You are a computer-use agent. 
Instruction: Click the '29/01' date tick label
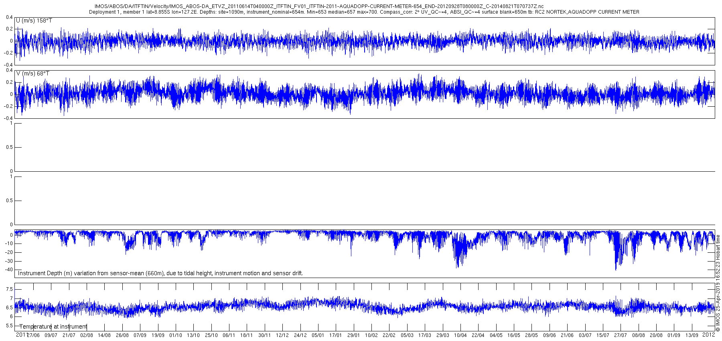(353, 335)
